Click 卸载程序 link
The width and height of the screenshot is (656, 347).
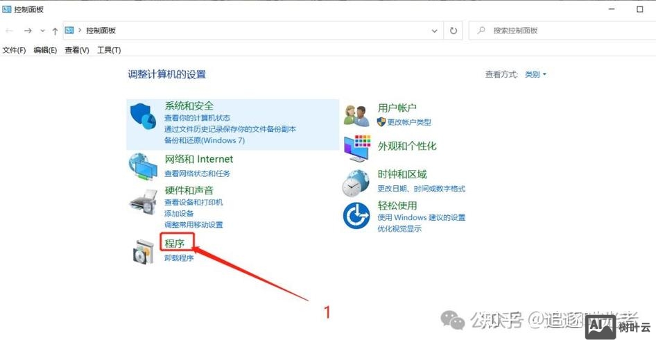tap(179, 258)
